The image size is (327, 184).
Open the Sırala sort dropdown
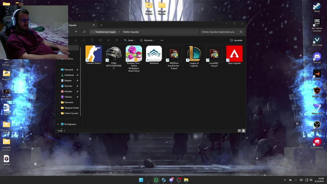tap(130, 40)
